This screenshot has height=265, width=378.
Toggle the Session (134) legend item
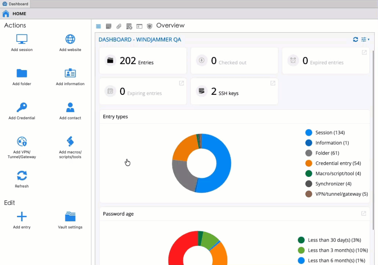330,132
